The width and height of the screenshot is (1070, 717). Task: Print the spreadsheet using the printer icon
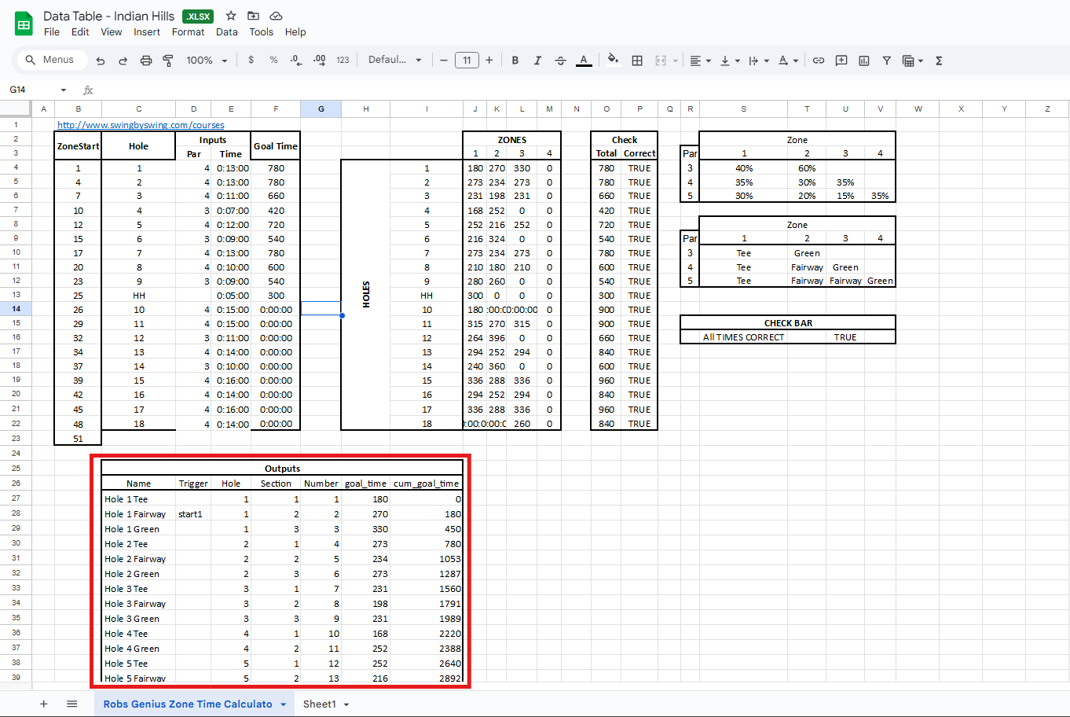tap(145, 61)
